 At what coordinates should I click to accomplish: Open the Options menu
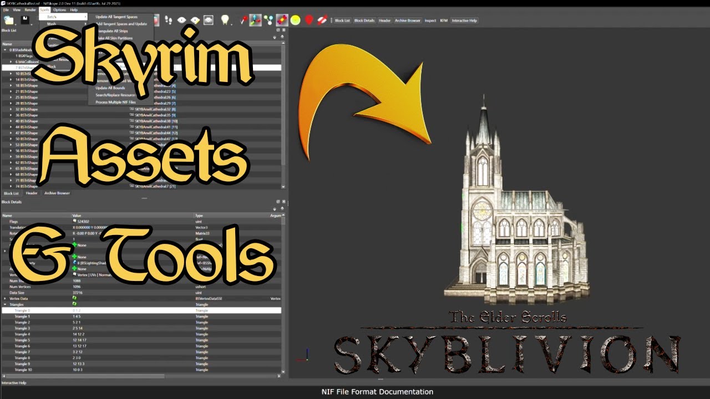click(x=59, y=9)
